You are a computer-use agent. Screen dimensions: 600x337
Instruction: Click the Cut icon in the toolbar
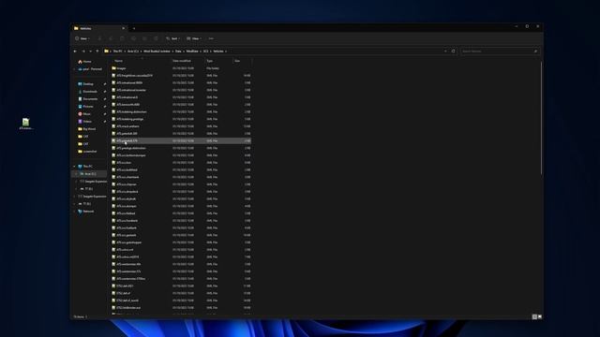click(99, 38)
